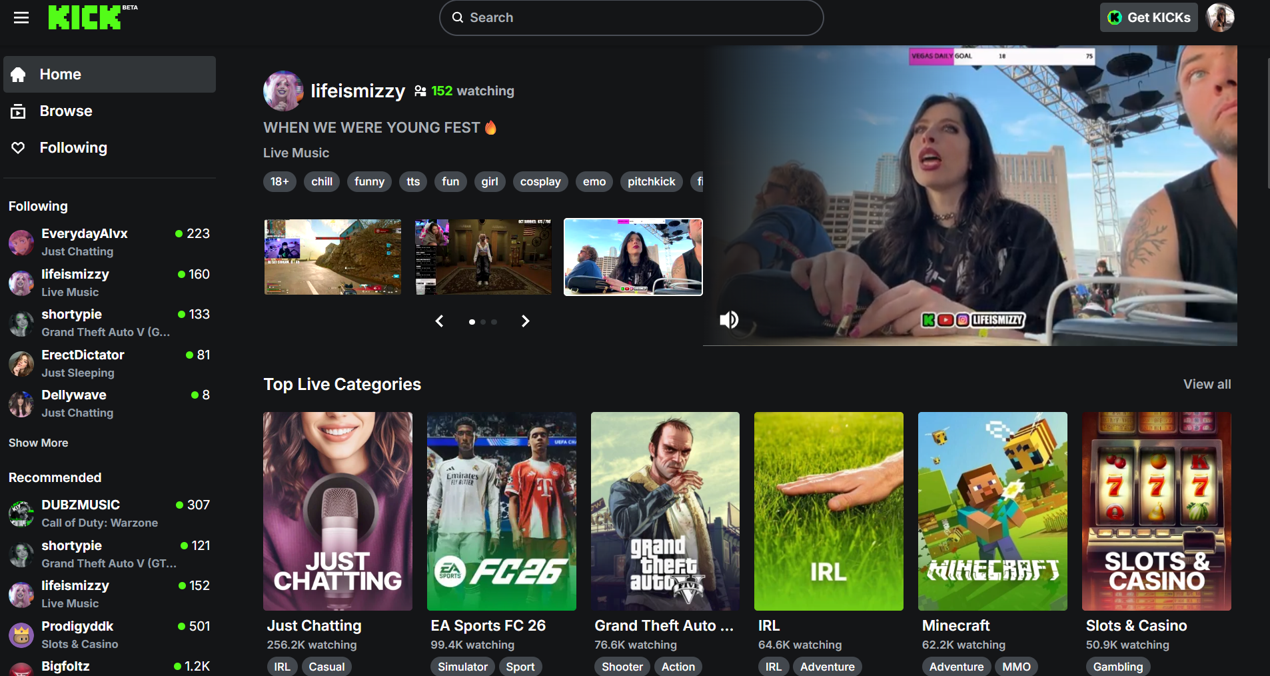Click DUBZMUSIC avatar in Recommended list
Screen dimensions: 1270x676
pos(21,514)
